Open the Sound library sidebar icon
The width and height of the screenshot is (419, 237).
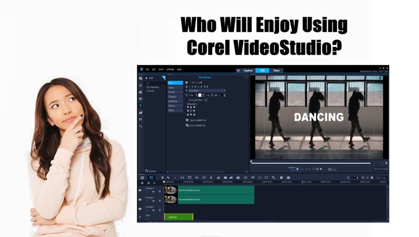click(x=140, y=85)
